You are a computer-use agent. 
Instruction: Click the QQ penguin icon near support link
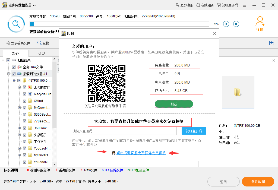pos(113,153)
